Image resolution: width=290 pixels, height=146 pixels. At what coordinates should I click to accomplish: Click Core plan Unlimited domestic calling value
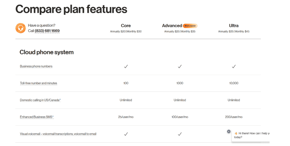[126, 100]
